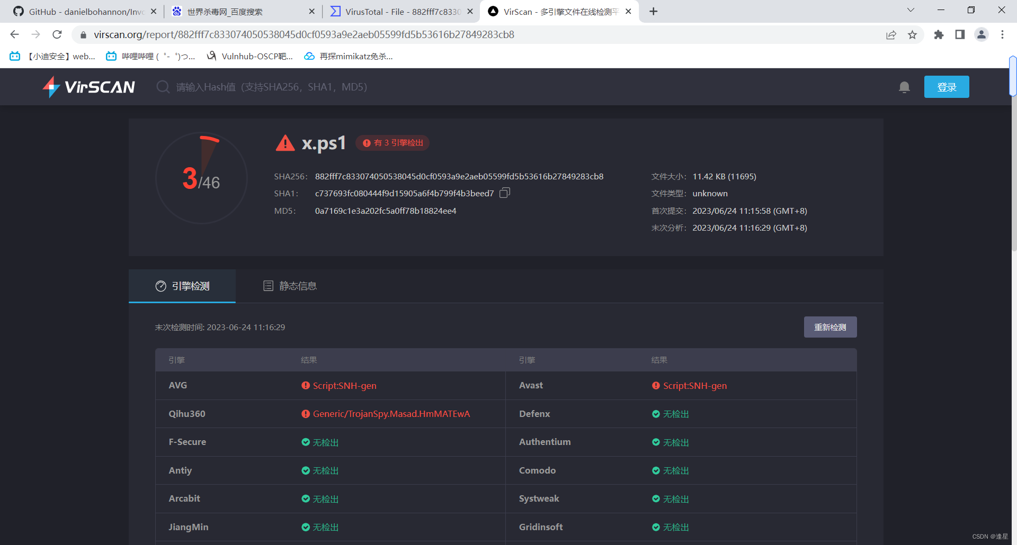
Task: Reload the page
Action: [x=57, y=34]
